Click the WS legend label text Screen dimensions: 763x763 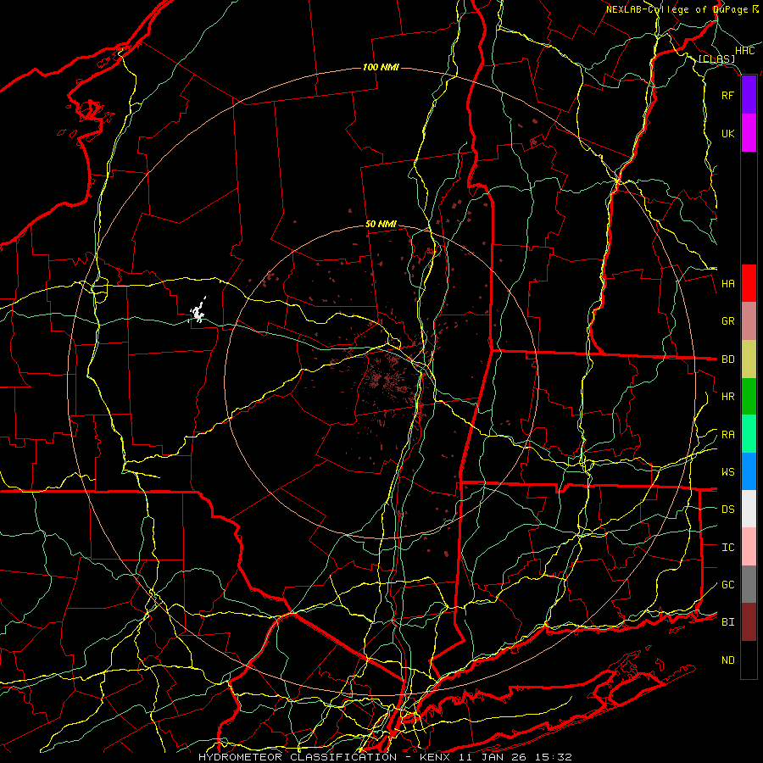tap(728, 472)
